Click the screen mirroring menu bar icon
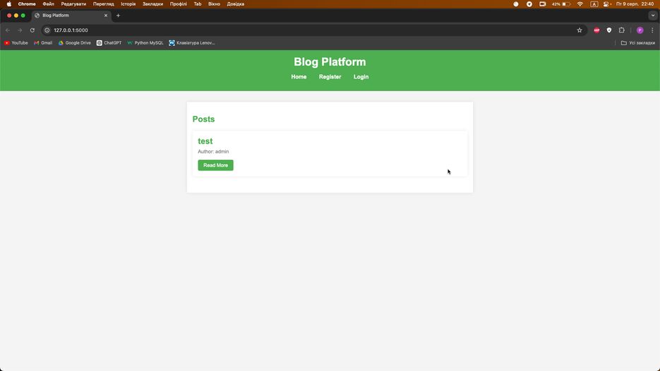This screenshot has width=660, height=371. [543, 4]
